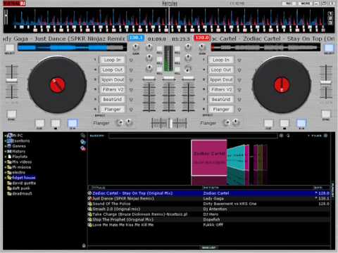Click the left deck top EQ knob

pos(149,48)
